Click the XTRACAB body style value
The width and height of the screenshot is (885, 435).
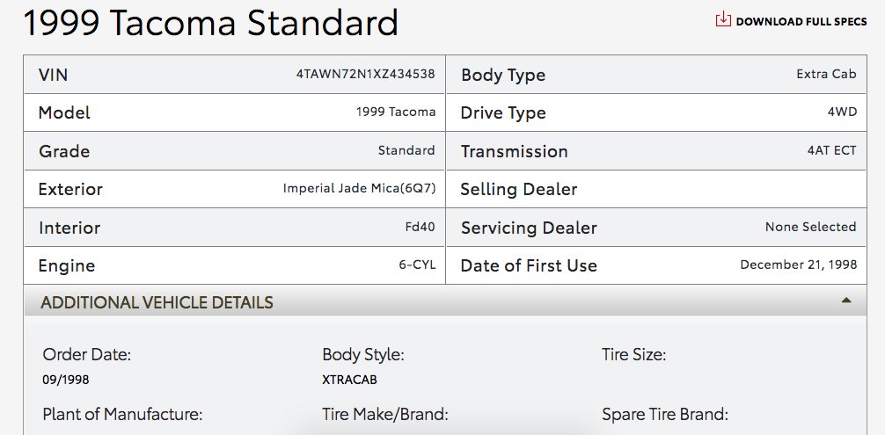coord(349,380)
